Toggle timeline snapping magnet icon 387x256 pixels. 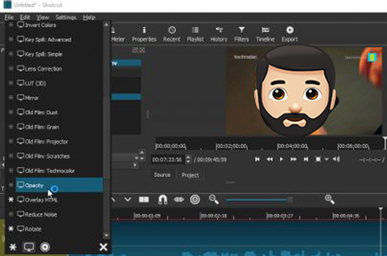point(162,200)
